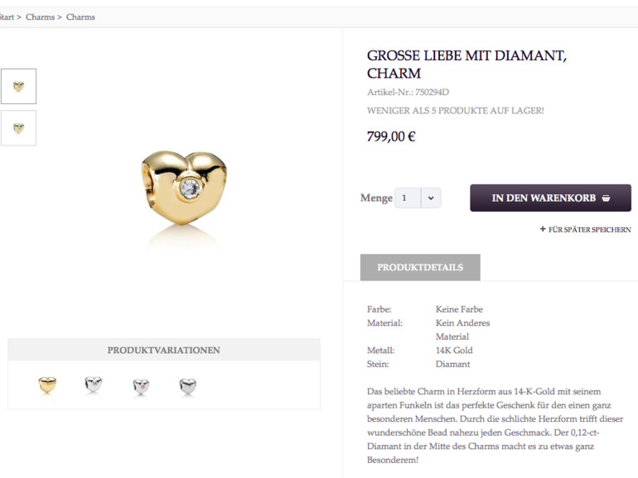Click 'Für später speichern' link

click(589, 230)
